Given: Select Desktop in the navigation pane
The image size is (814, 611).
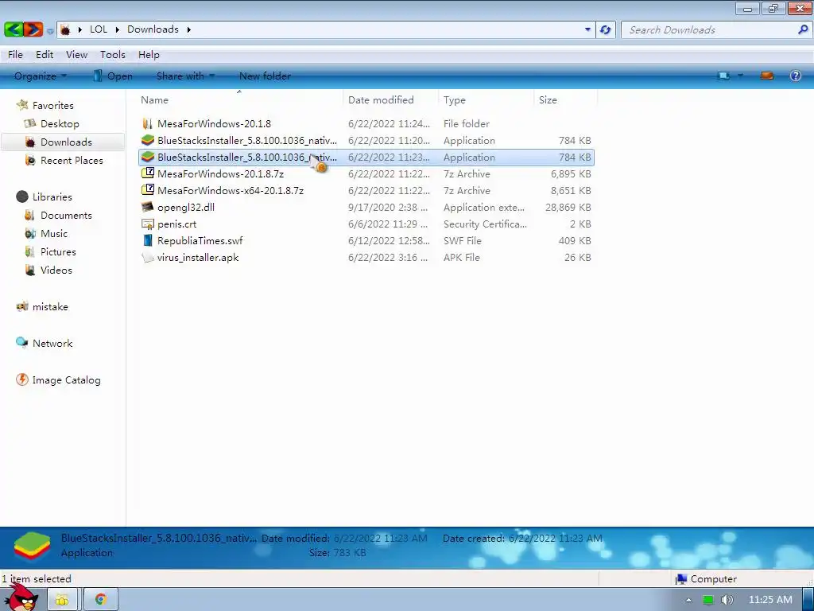Looking at the screenshot, I should tap(60, 123).
